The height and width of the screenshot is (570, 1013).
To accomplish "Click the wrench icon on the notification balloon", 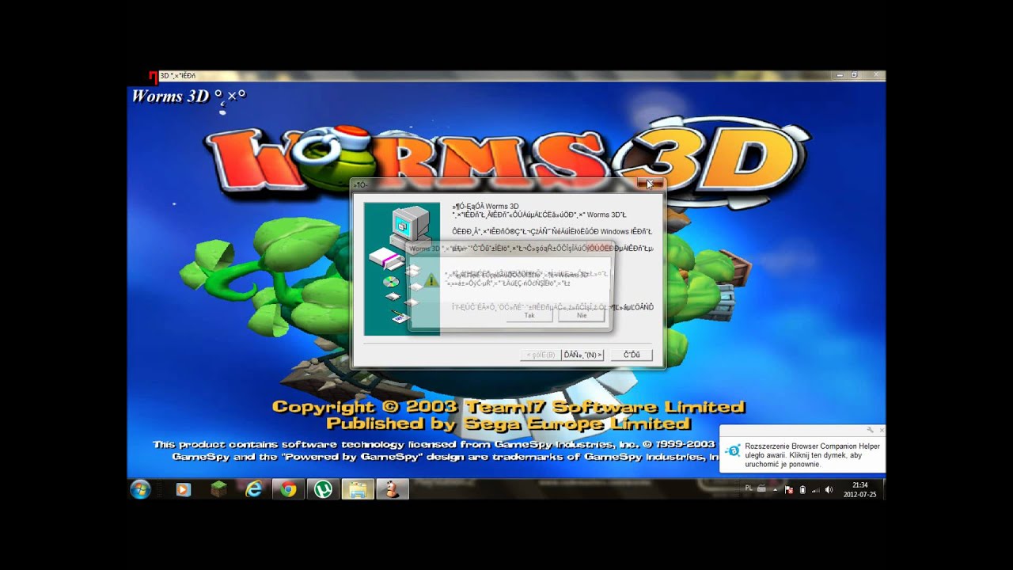I will click(871, 430).
